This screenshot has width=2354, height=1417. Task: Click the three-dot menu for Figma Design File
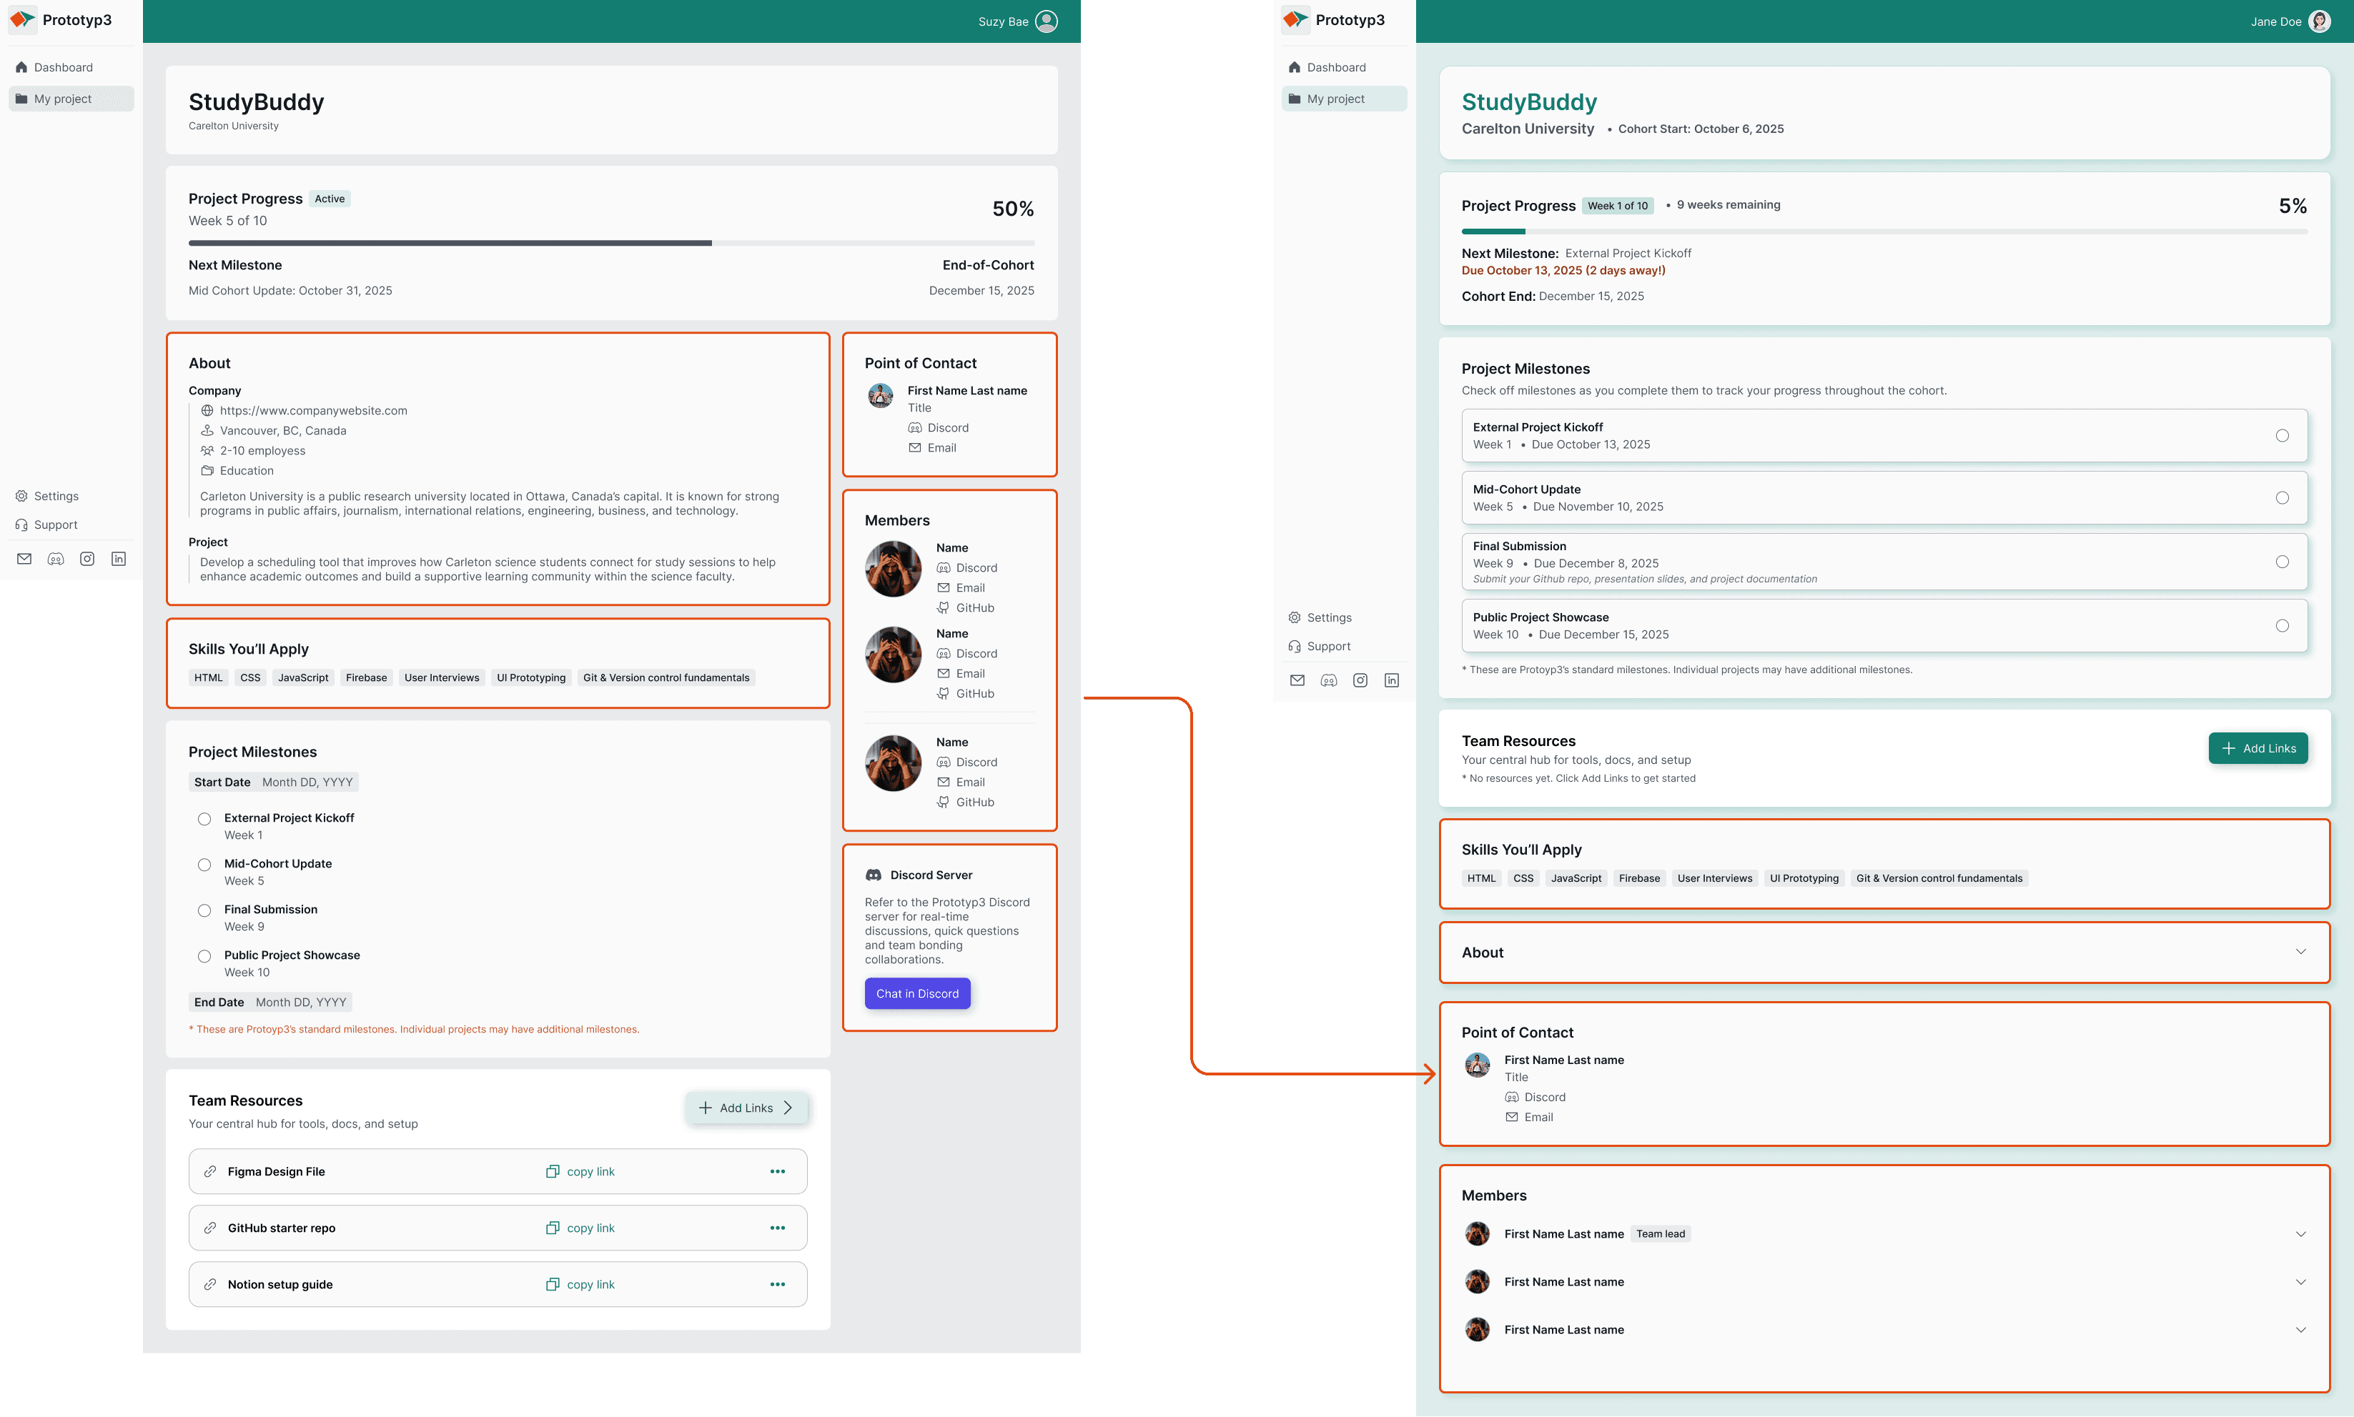tap(777, 1172)
